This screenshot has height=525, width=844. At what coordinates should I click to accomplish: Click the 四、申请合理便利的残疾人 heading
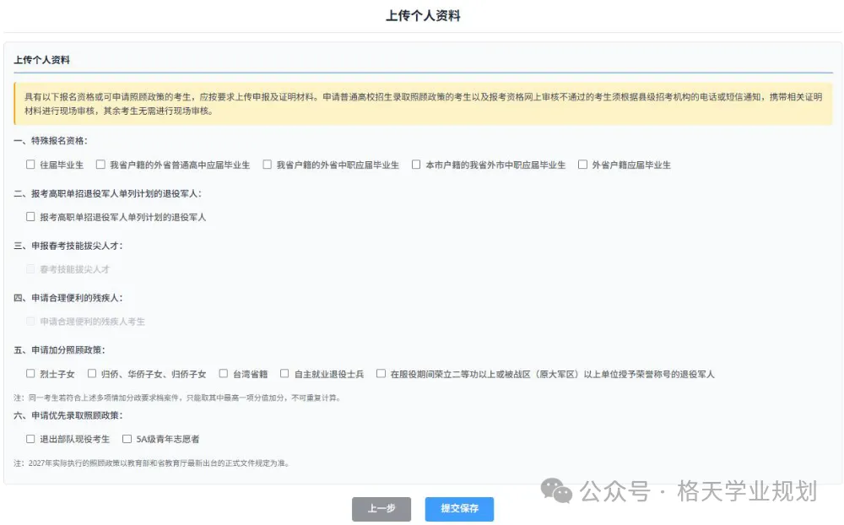(68, 298)
